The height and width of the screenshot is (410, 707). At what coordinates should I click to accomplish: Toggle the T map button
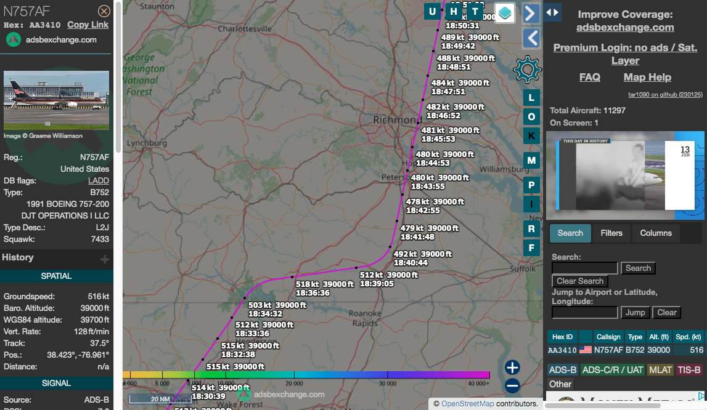click(x=475, y=12)
